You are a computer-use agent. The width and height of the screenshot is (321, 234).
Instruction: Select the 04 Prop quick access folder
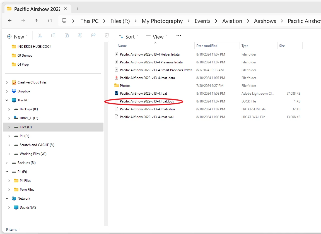(23, 64)
